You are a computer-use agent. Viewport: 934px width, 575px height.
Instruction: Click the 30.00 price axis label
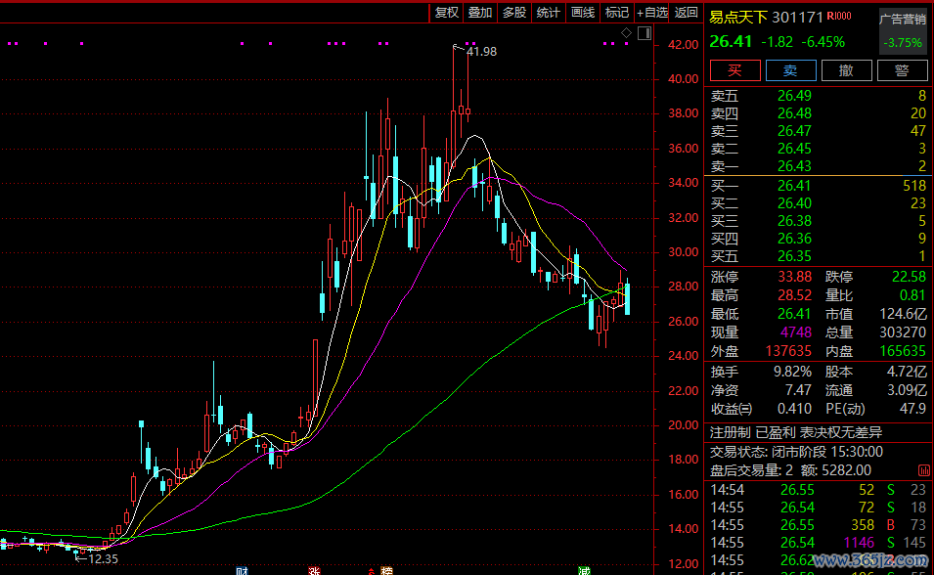[684, 252]
